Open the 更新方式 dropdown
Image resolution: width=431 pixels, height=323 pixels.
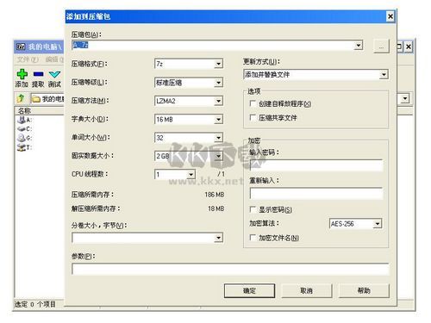(x=384, y=75)
